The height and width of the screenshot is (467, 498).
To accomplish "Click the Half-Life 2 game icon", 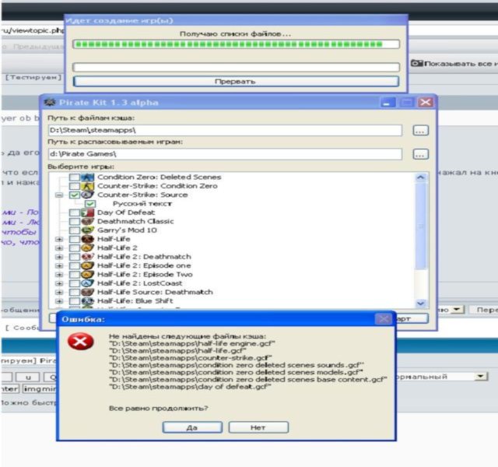I will click(87, 248).
